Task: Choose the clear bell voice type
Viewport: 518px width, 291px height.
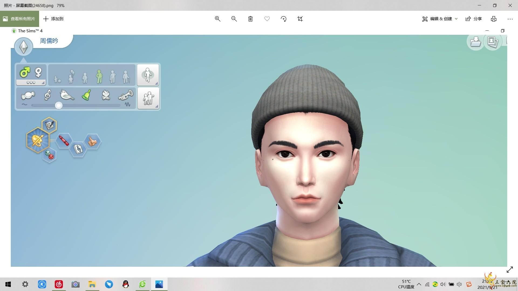Action: point(86,95)
